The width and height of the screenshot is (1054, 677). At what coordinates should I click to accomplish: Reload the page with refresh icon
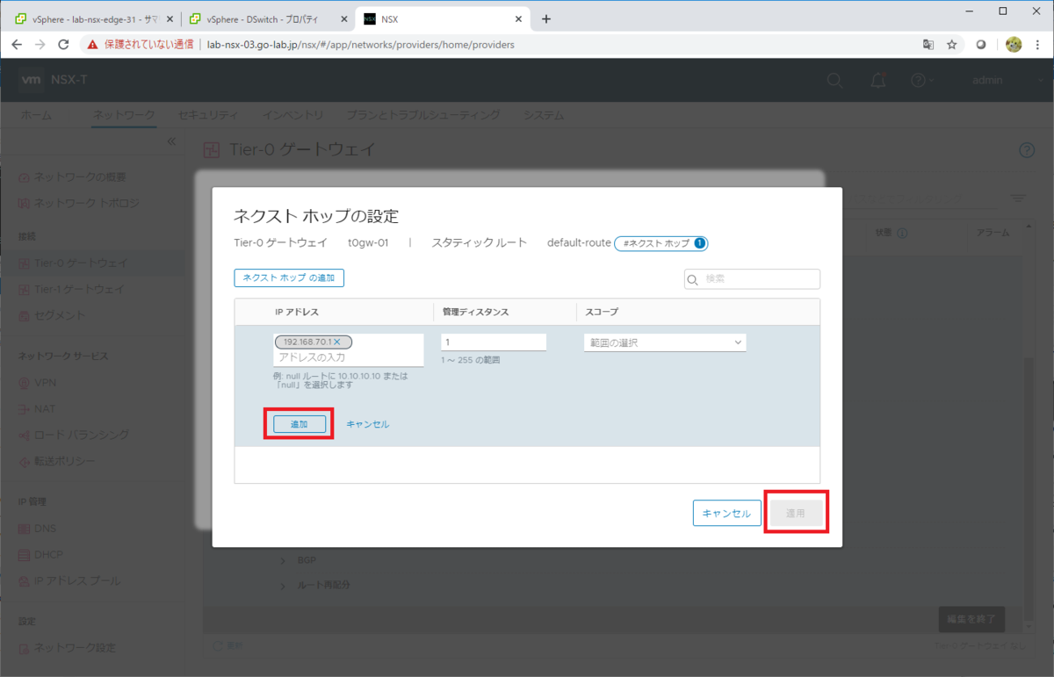63,44
